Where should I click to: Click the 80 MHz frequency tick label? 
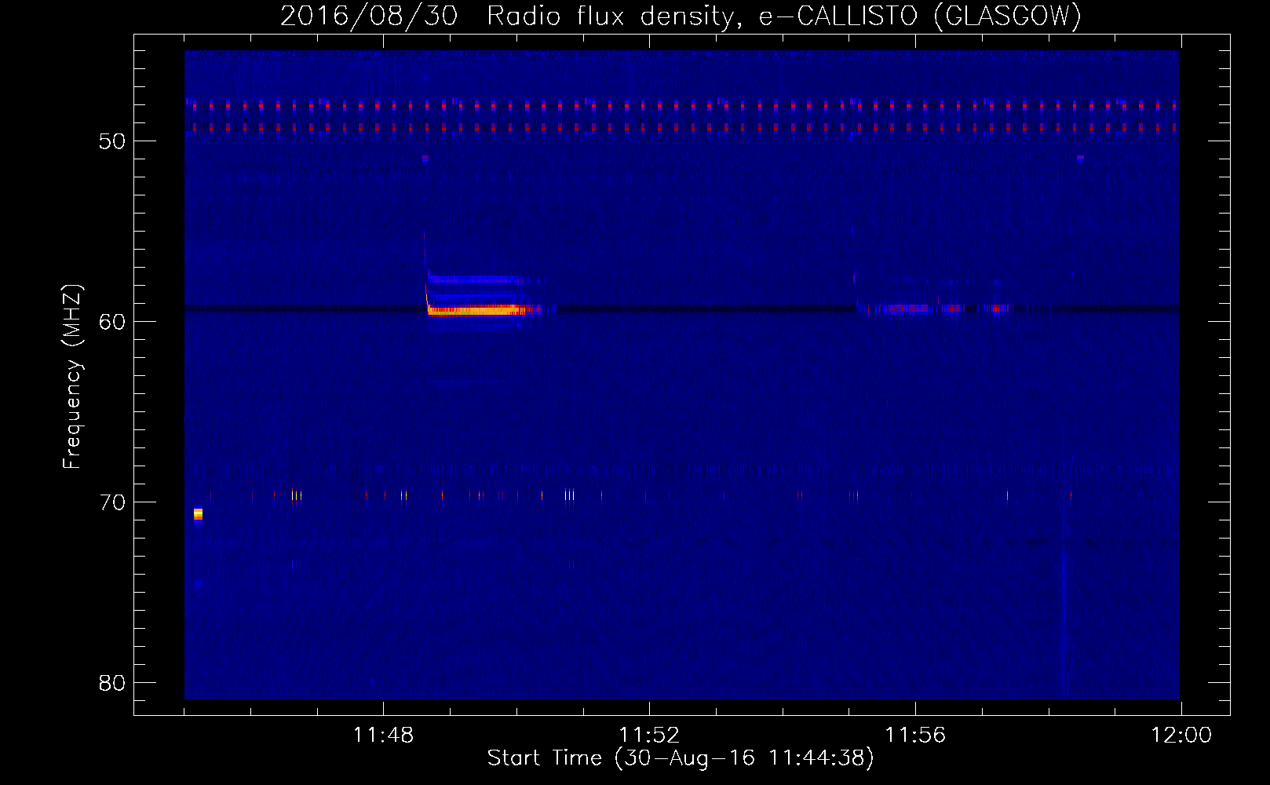point(112,683)
